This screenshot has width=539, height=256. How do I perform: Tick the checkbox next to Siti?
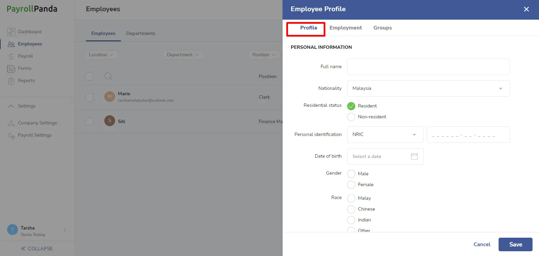(89, 121)
